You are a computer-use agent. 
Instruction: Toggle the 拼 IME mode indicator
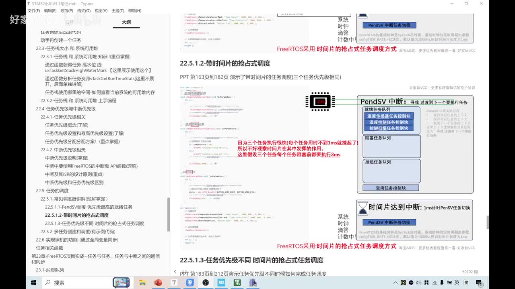466,283
